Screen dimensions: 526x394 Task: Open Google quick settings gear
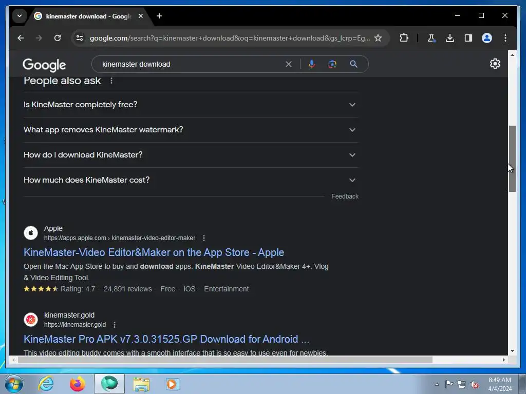(495, 64)
